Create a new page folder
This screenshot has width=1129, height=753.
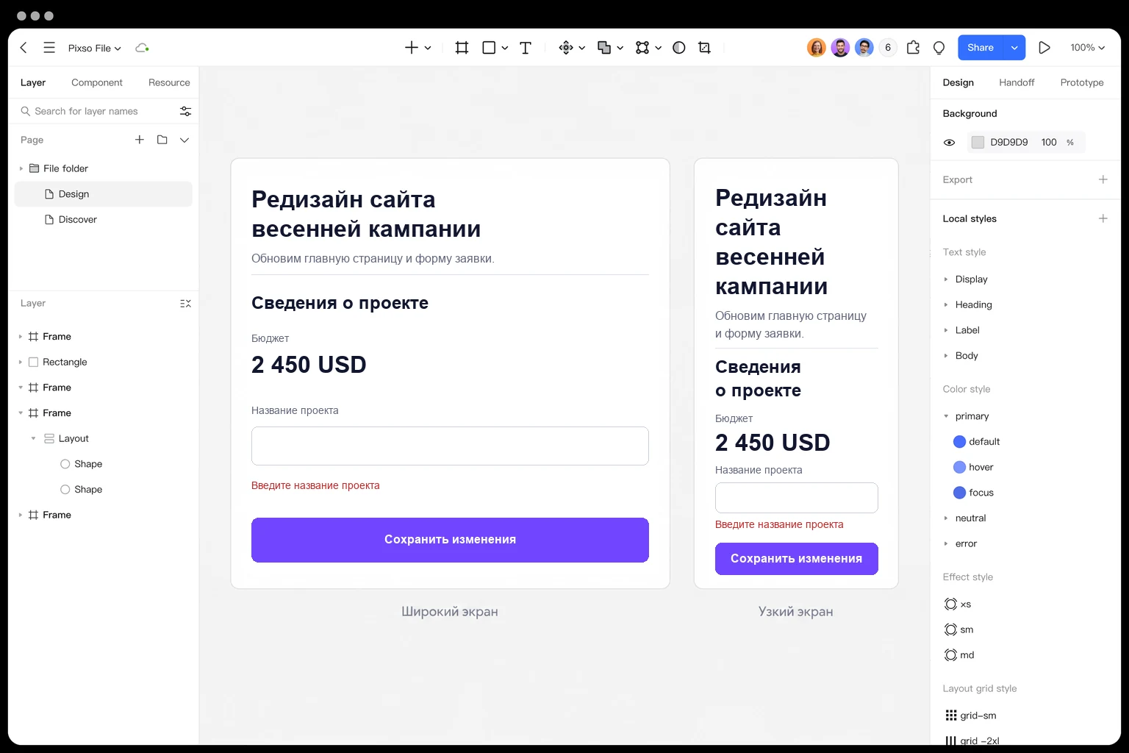(x=162, y=140)
